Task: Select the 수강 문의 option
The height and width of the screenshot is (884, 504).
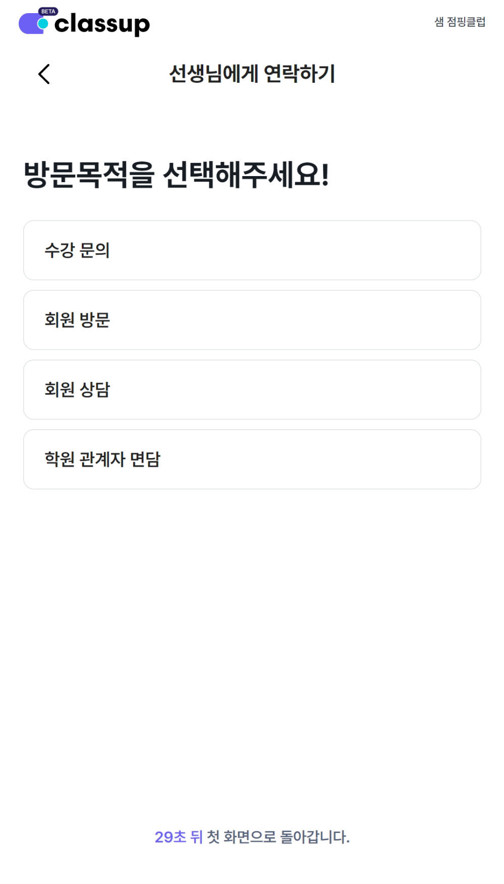Action: [x=252, y=250]
